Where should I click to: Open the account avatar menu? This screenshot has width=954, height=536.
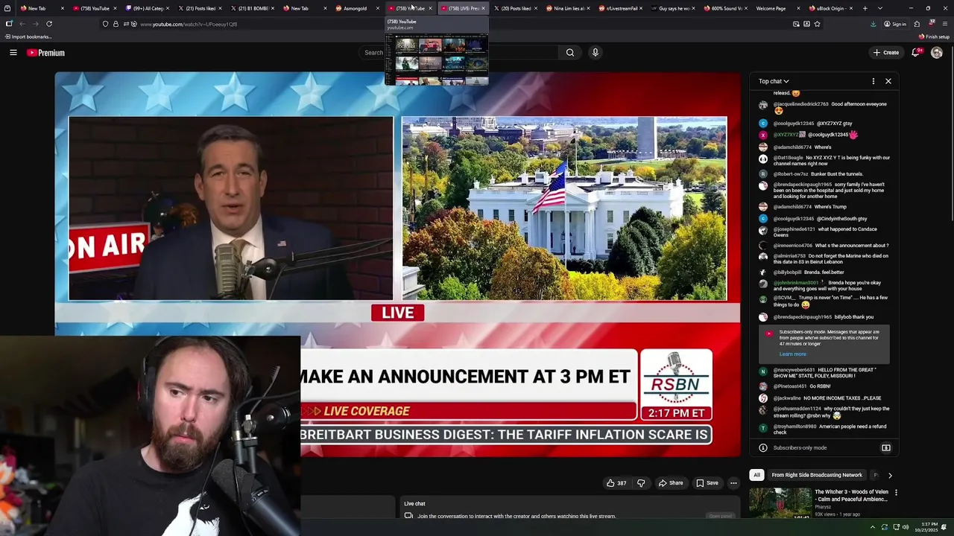click(x=937, y=53)
